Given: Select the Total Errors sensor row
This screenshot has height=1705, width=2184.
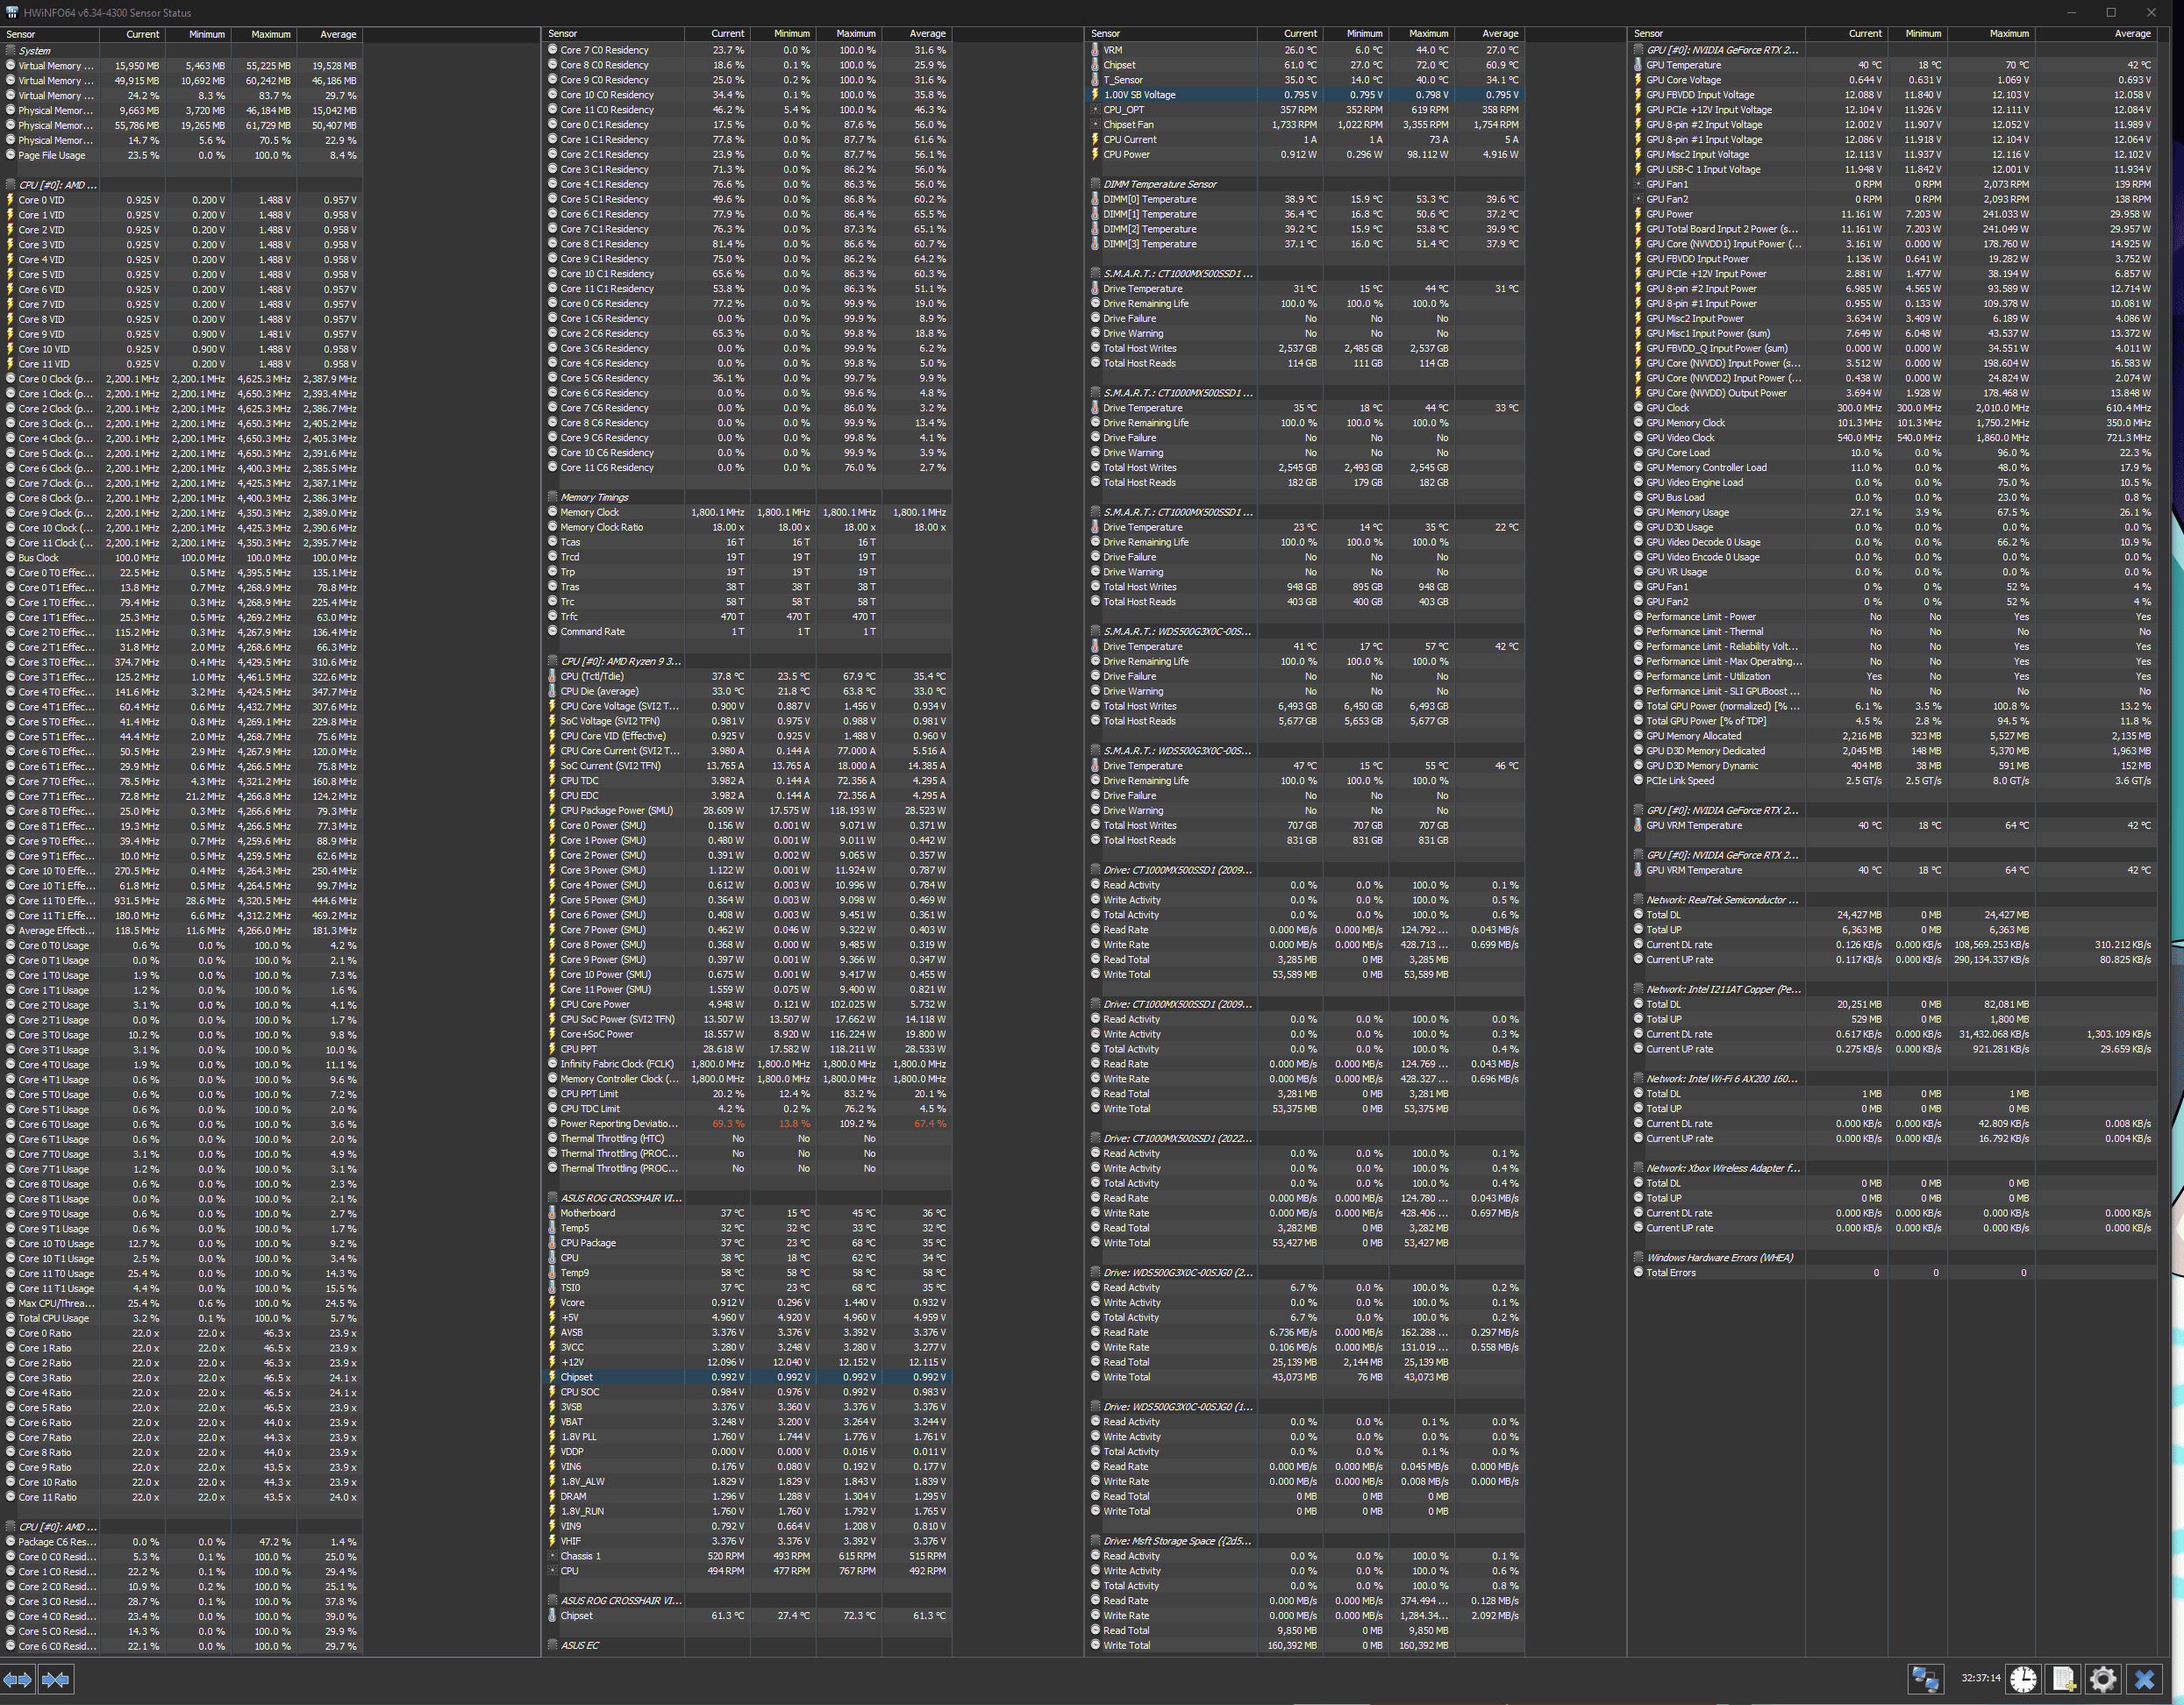Looking at the screenshot, I should point(1670,1273).
